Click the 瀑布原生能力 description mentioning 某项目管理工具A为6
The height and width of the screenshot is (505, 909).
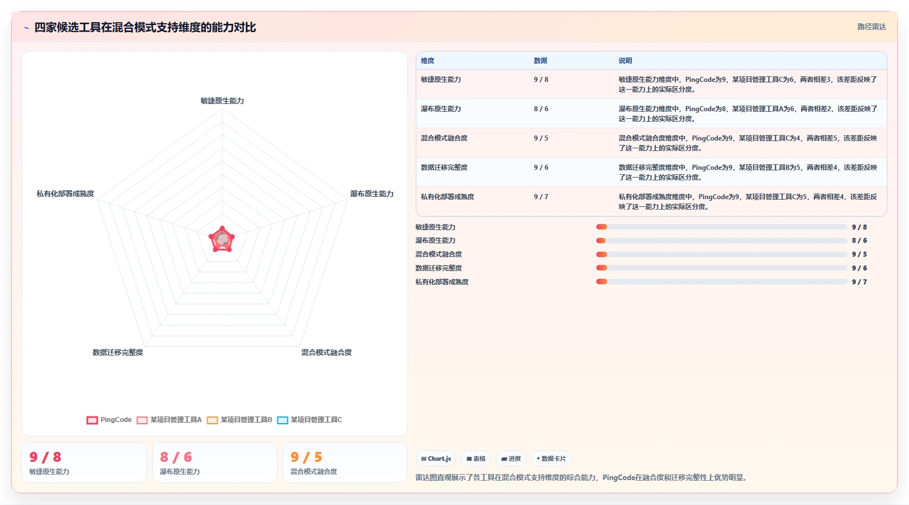[748, 114]
